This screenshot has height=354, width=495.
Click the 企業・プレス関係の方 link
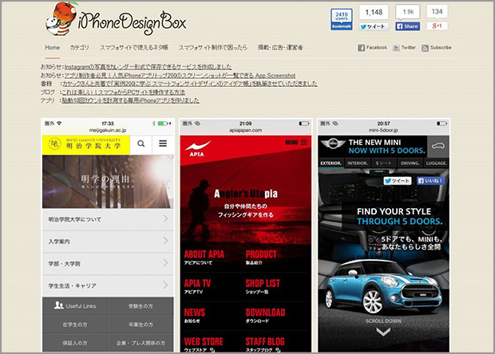pyautogui.click(x=141, y=343)
